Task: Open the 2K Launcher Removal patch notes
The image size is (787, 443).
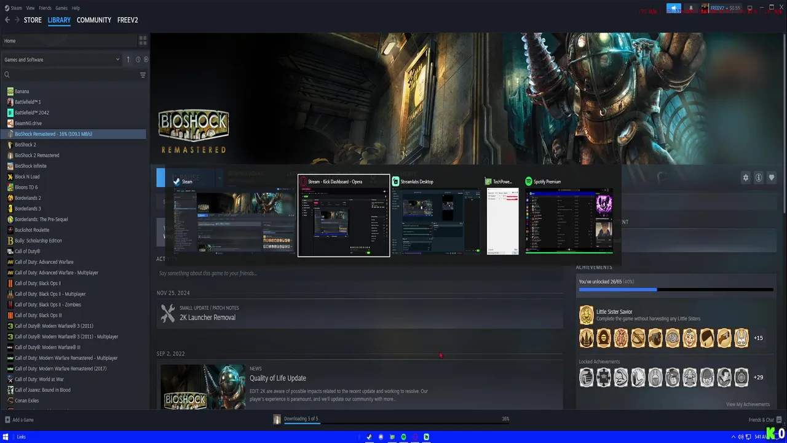Action: pos(360,313)
